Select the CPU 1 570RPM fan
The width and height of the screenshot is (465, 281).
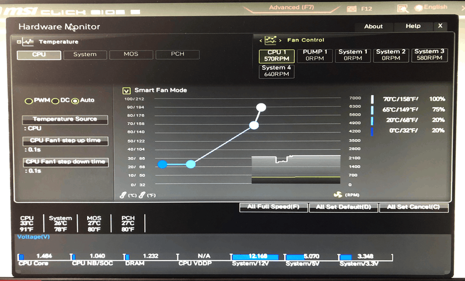pos(277,56)
